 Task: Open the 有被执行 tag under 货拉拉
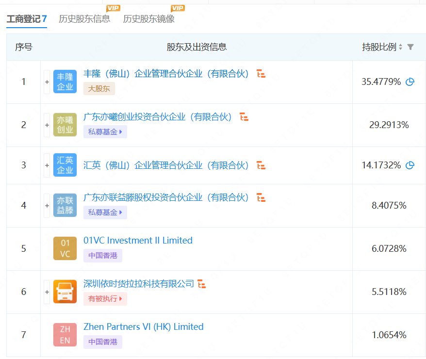[x=105, y=299]
